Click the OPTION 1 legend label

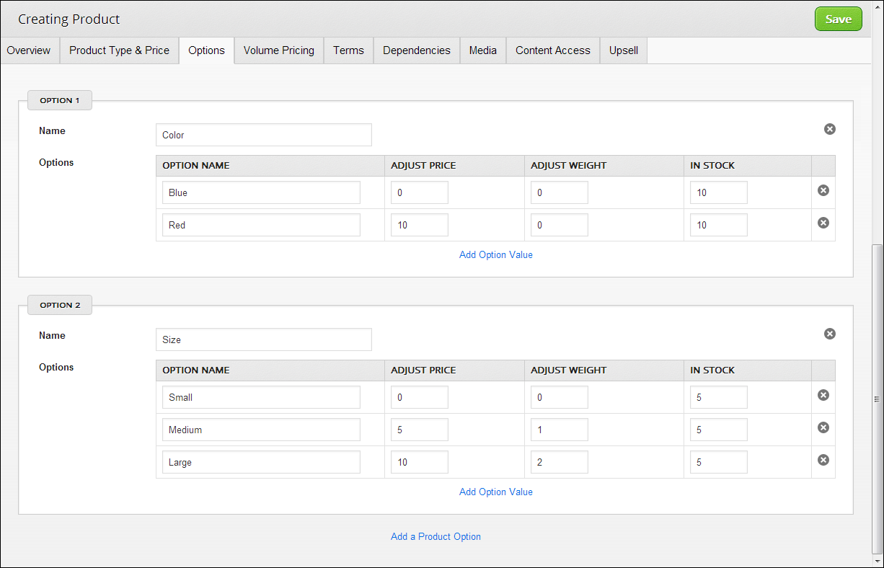point(60,100)
